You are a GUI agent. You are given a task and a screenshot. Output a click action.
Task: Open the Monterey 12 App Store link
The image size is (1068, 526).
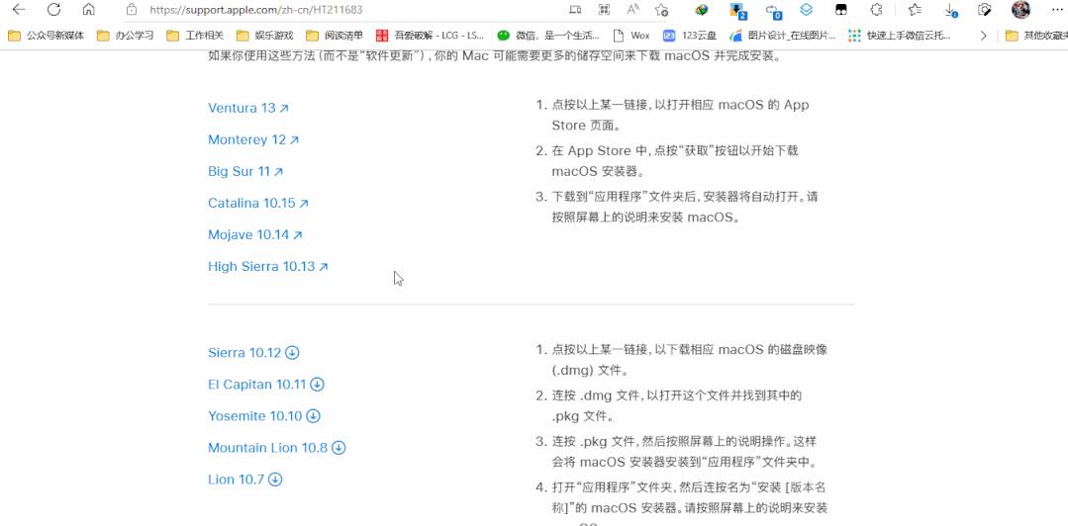(x=253, y=139)
